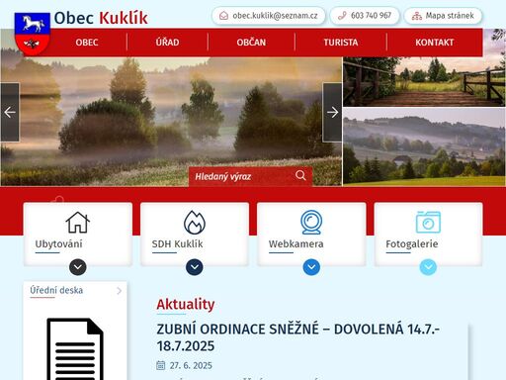Go to next slide with right arrow
This screenshot has width=506, height=380.
click(x=332, y=113)
